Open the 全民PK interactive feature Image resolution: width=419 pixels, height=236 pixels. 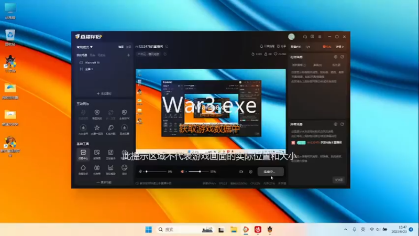point(124,114)
